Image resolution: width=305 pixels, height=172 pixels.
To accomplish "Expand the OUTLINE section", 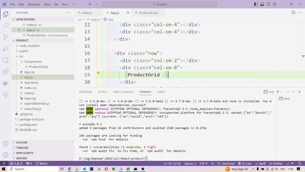I will tap(21, 142).
